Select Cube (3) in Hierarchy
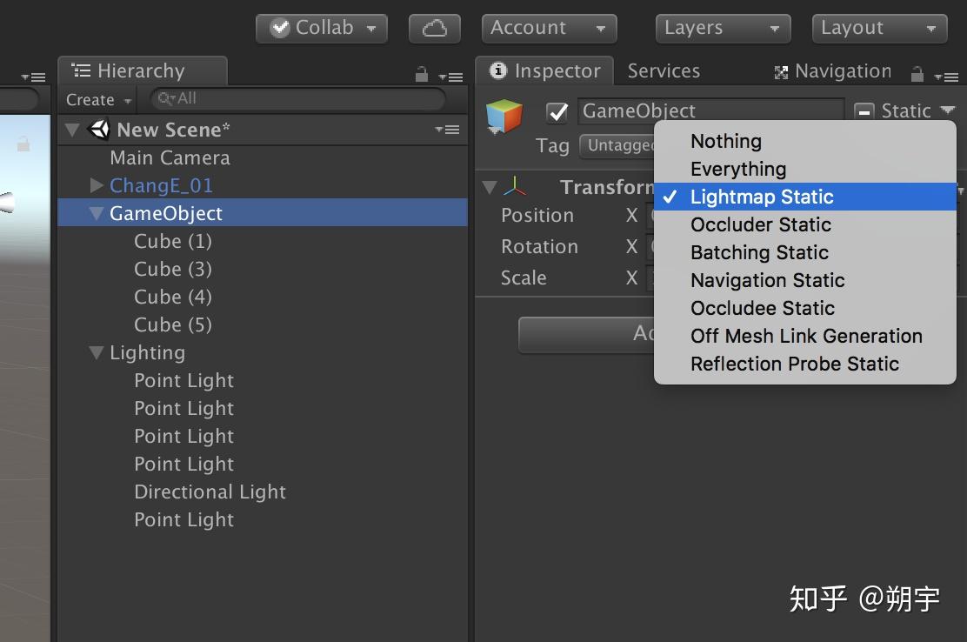The width and height of the screenshot is (967, 642). click(x=263, y=269)
